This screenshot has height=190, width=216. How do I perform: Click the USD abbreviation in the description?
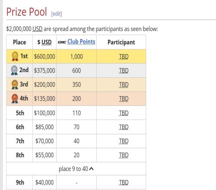pos(38,29)
